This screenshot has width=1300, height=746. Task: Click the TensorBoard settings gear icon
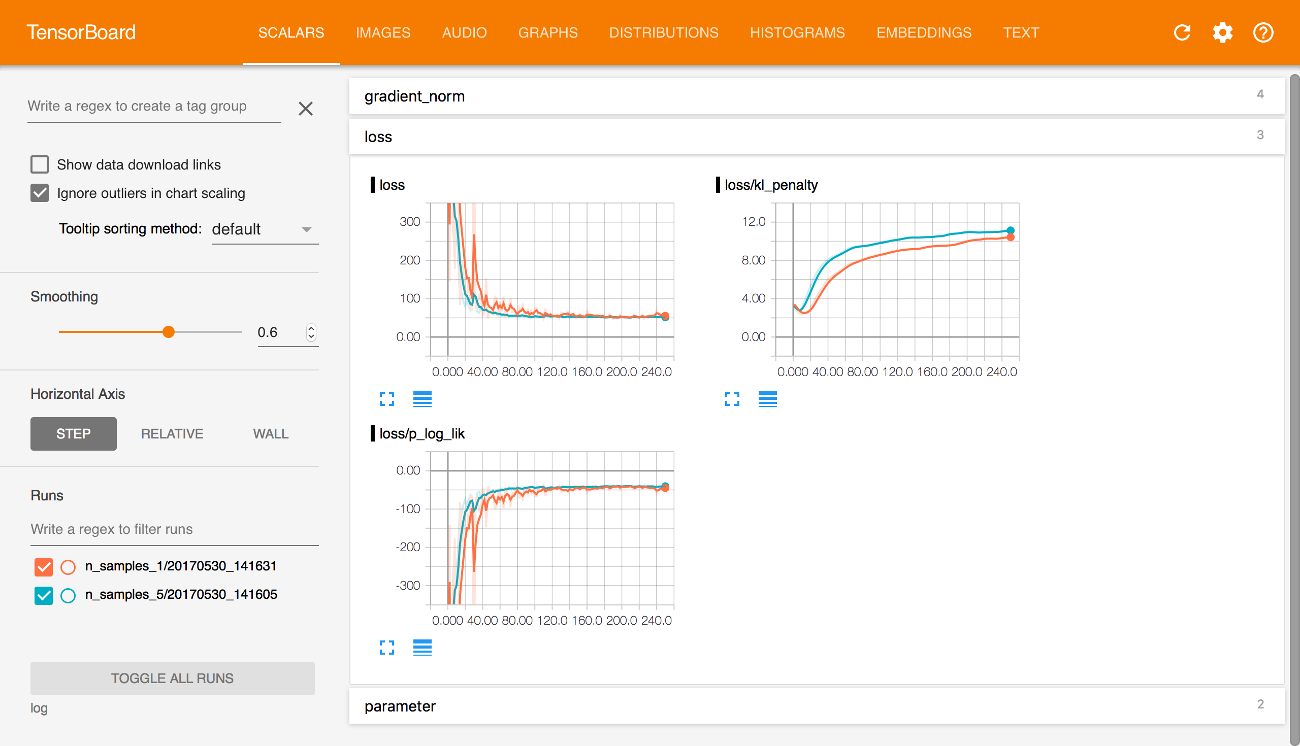[x=1221, y=32]
